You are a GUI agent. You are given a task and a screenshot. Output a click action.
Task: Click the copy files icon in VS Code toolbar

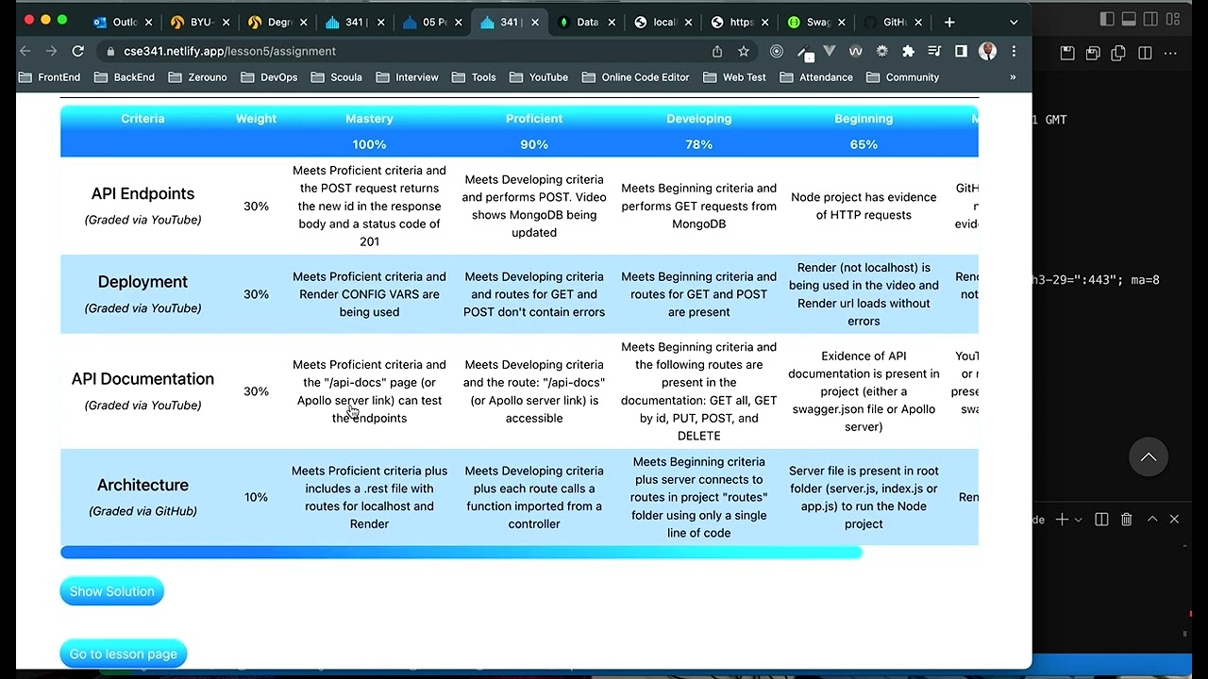pyautogui.click(x=1119, y=54)
